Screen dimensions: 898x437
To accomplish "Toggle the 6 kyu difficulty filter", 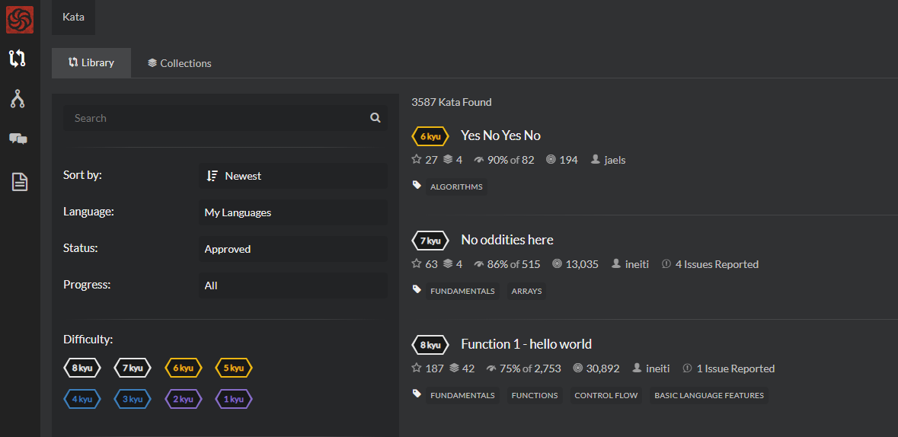I will point(183,368).
